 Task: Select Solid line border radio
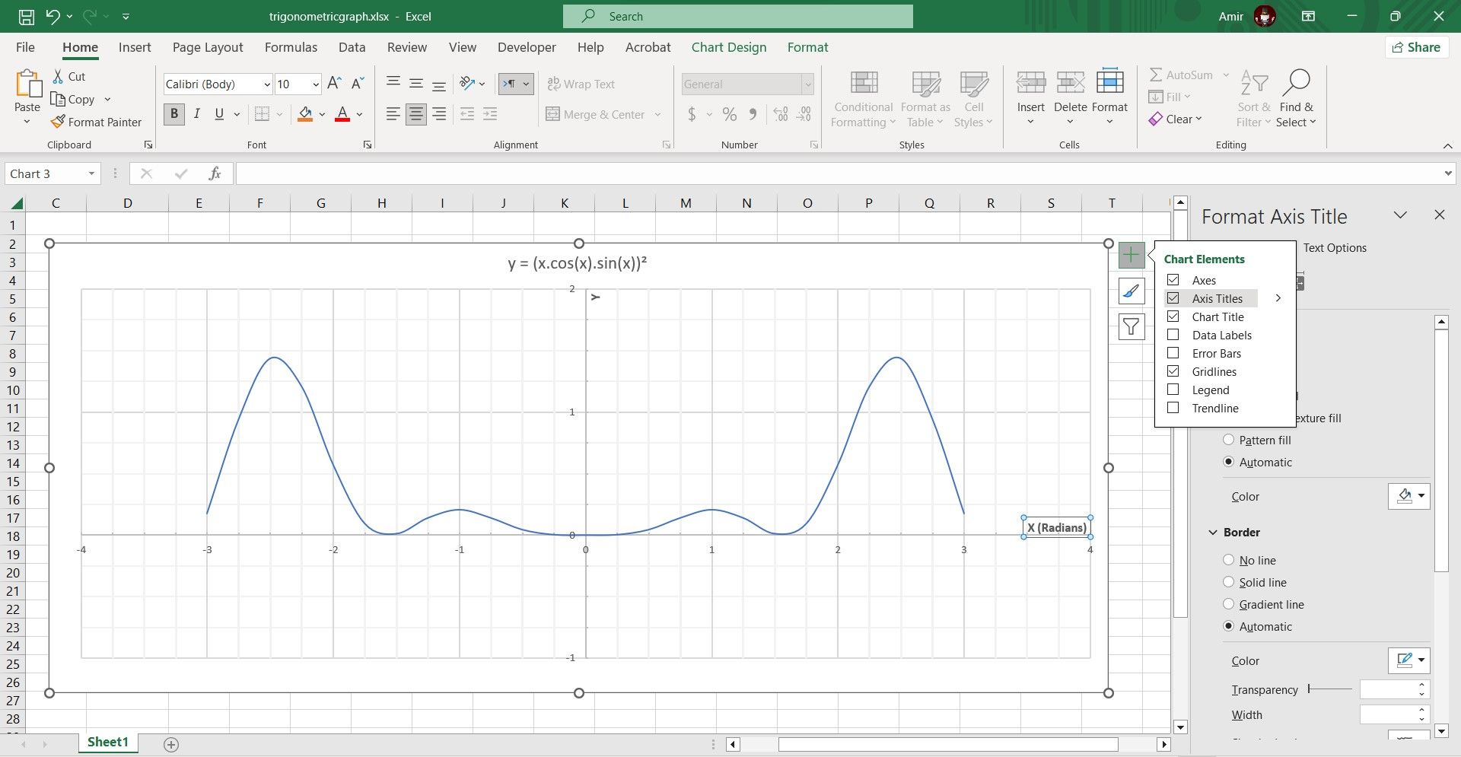click(x=1228, y=582)
